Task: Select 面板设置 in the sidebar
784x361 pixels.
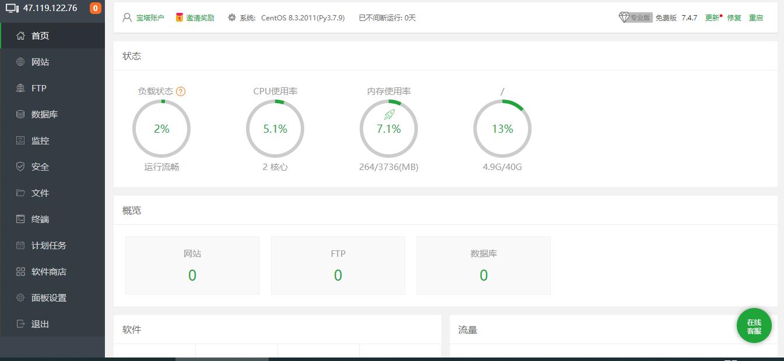Action: [x=52, y=298]
